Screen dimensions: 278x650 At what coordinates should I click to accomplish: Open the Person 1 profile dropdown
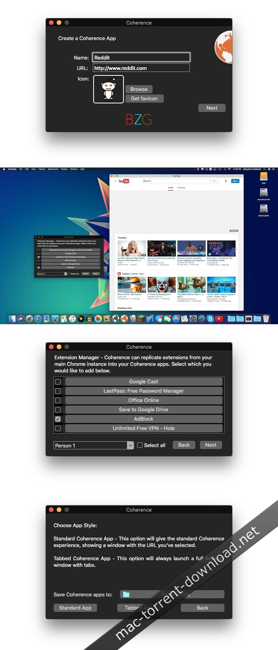tap(94, 446)
